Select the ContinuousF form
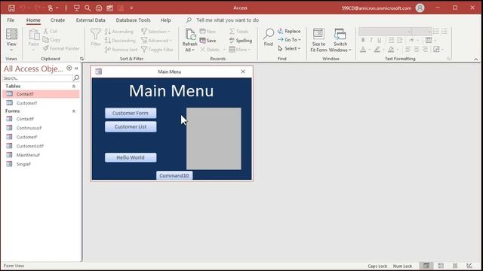This screenshot has height=271, width=483. [41, 128]
